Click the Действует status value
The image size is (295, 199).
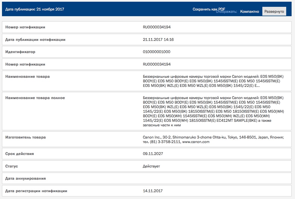coord(151,166)
